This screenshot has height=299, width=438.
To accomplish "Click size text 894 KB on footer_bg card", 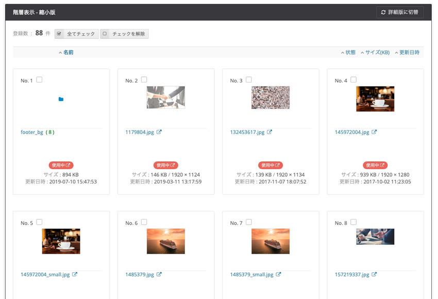I will coord(71,175).
